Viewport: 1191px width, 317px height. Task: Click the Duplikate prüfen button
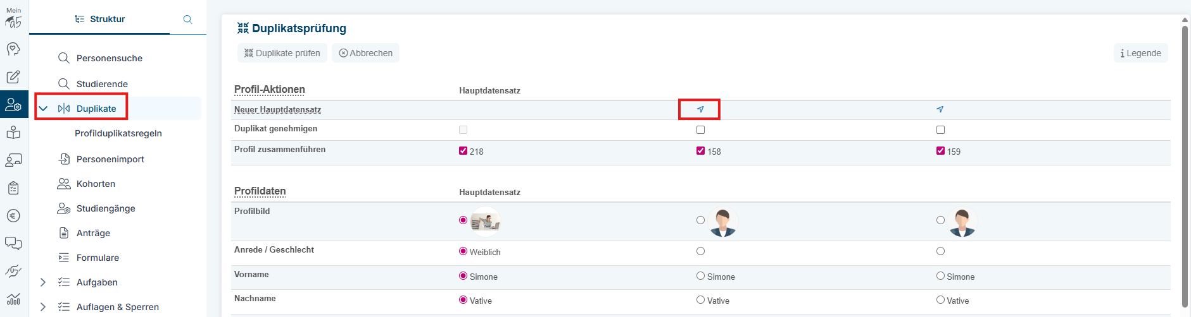[282, 53]
